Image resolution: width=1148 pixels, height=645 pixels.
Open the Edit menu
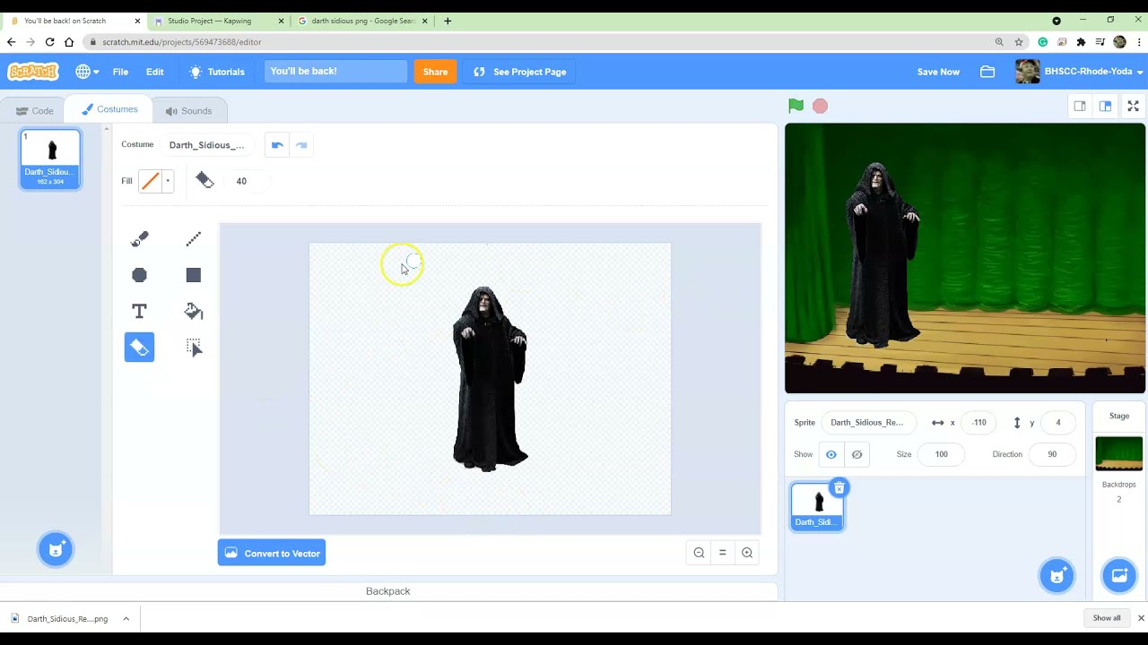pos(155,72)
